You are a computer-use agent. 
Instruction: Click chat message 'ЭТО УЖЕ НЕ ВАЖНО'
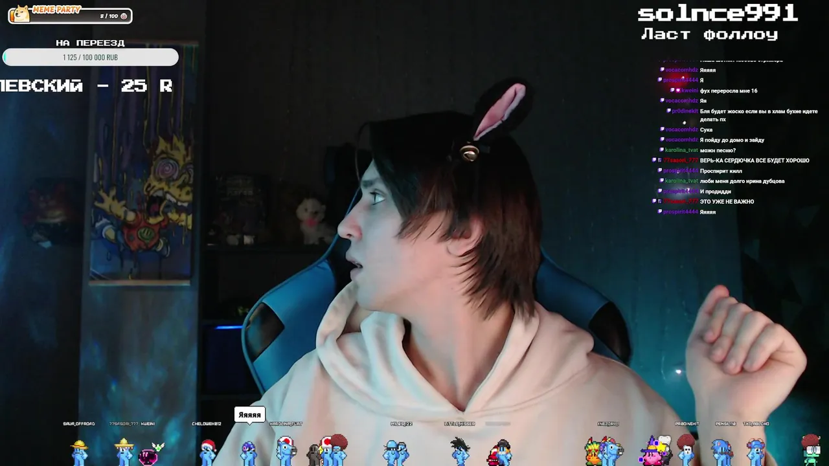click(727, 202)
